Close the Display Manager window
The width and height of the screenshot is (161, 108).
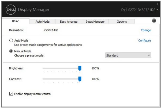click(157, 4)
